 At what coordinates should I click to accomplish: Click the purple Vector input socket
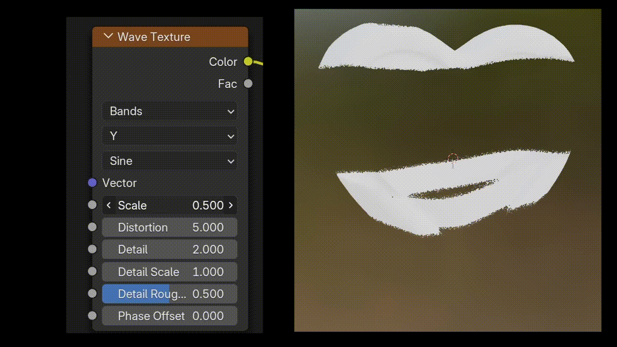tap(93, 183)
